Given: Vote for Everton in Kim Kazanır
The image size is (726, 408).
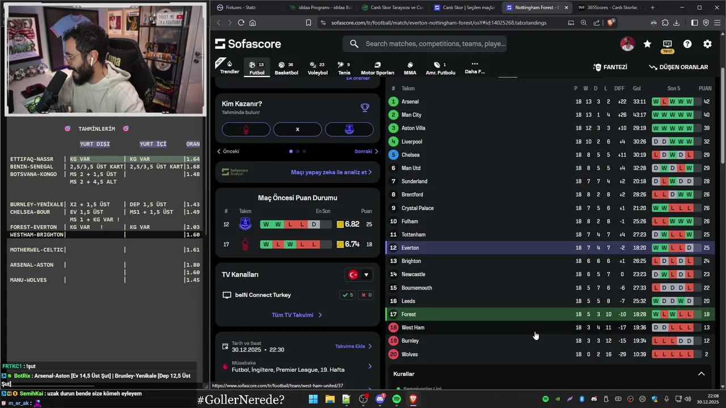Looking at the screenshot, I should click(349, 129).
